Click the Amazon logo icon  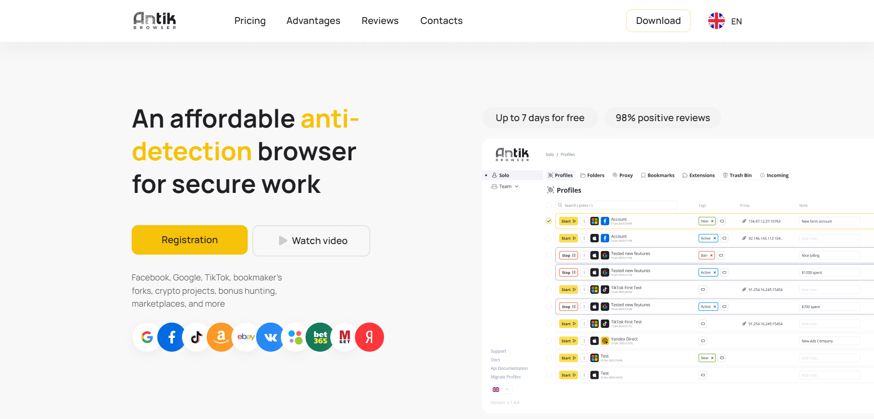(x=221, y=337)
